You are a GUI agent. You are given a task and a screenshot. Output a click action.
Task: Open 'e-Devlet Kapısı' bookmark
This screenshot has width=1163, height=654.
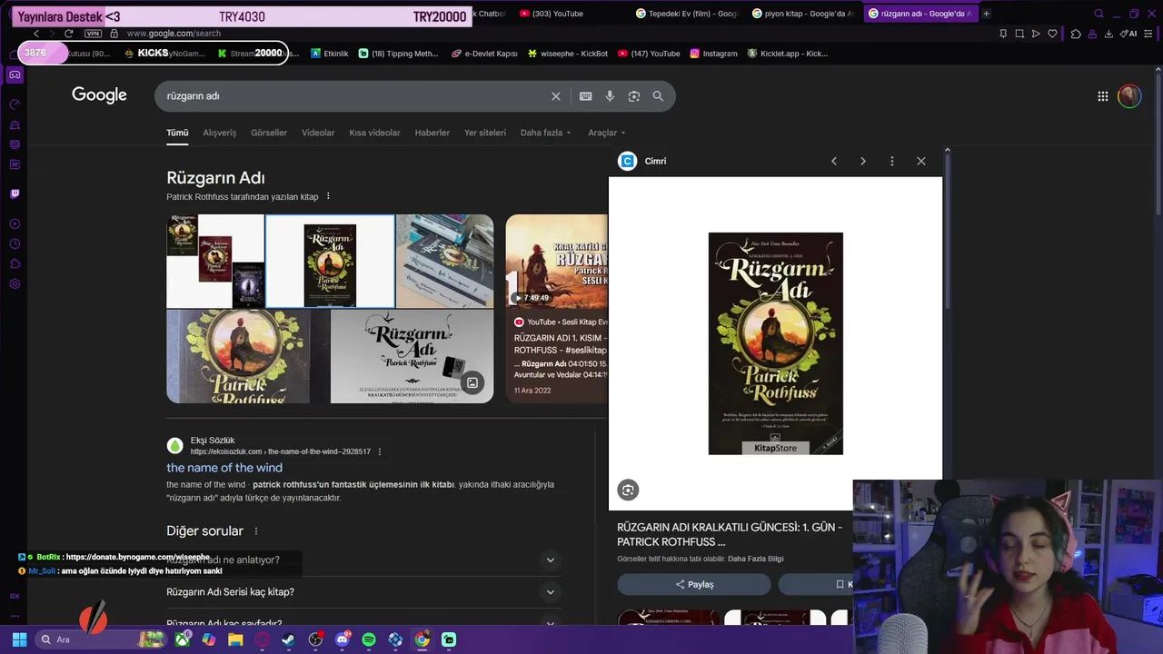pyautogui.click(x=484, y=54)
